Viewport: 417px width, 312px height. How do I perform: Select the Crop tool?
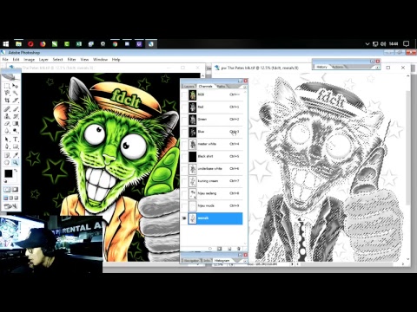click(x=7, y=101)
